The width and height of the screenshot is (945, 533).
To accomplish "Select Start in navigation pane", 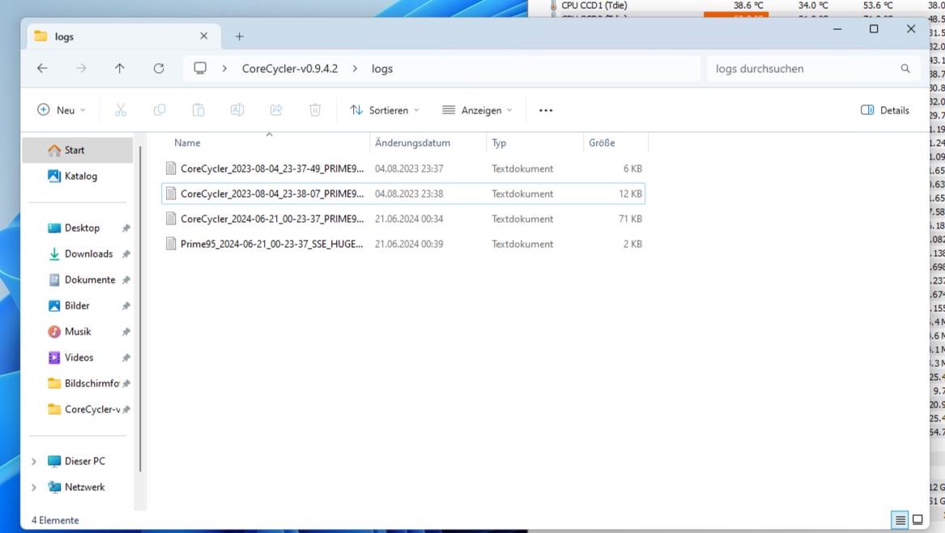I will [77, 150].
